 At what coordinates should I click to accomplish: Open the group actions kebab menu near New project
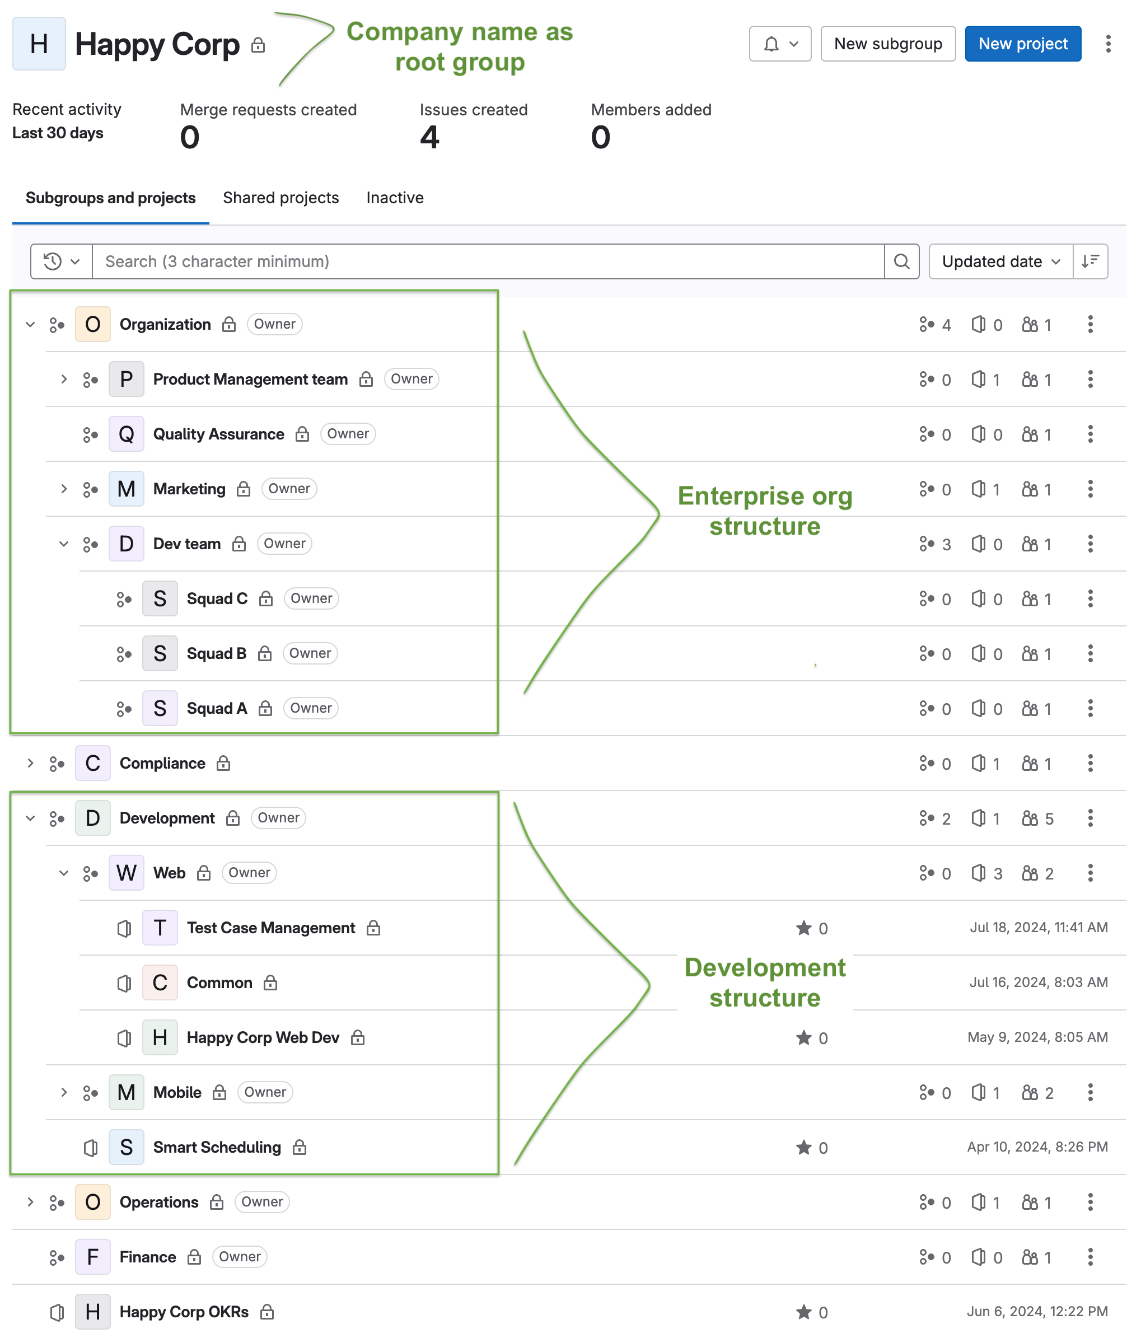pyautogui.click(x=1108, y=44)
